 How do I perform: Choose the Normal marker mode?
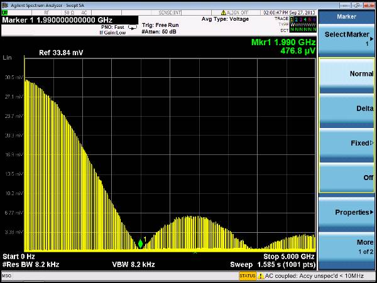(x=347, y=74)
